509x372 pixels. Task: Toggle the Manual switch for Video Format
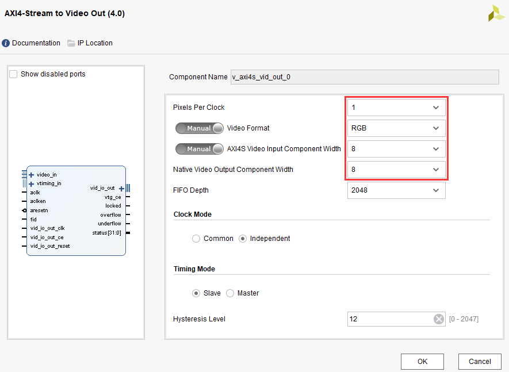[x=200, y=128]
